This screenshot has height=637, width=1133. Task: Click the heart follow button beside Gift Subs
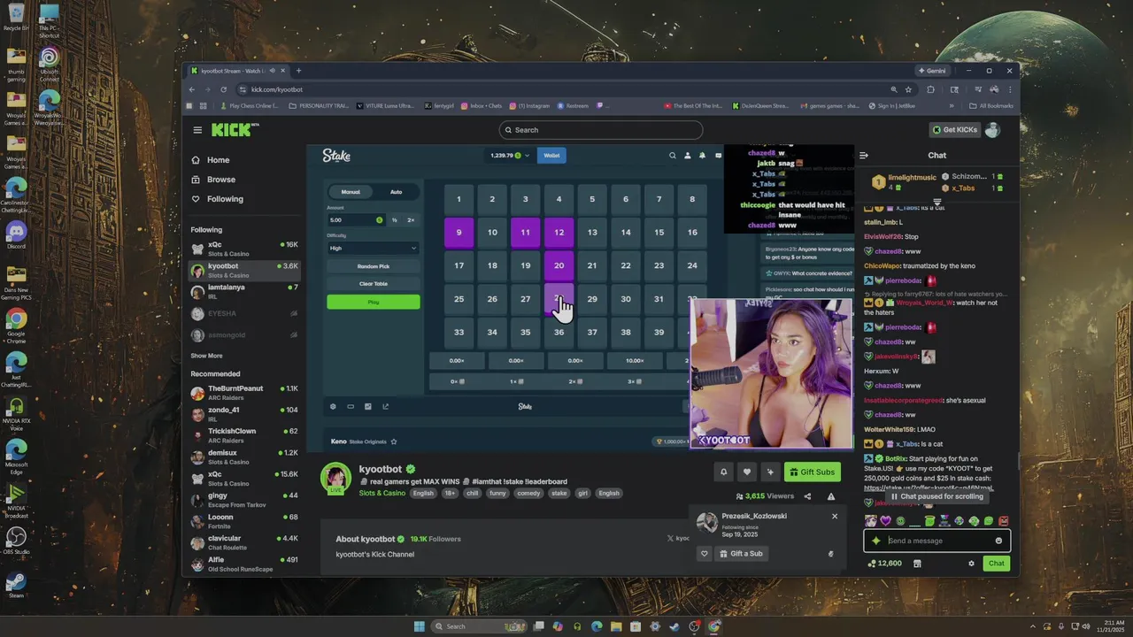point(747,472)
